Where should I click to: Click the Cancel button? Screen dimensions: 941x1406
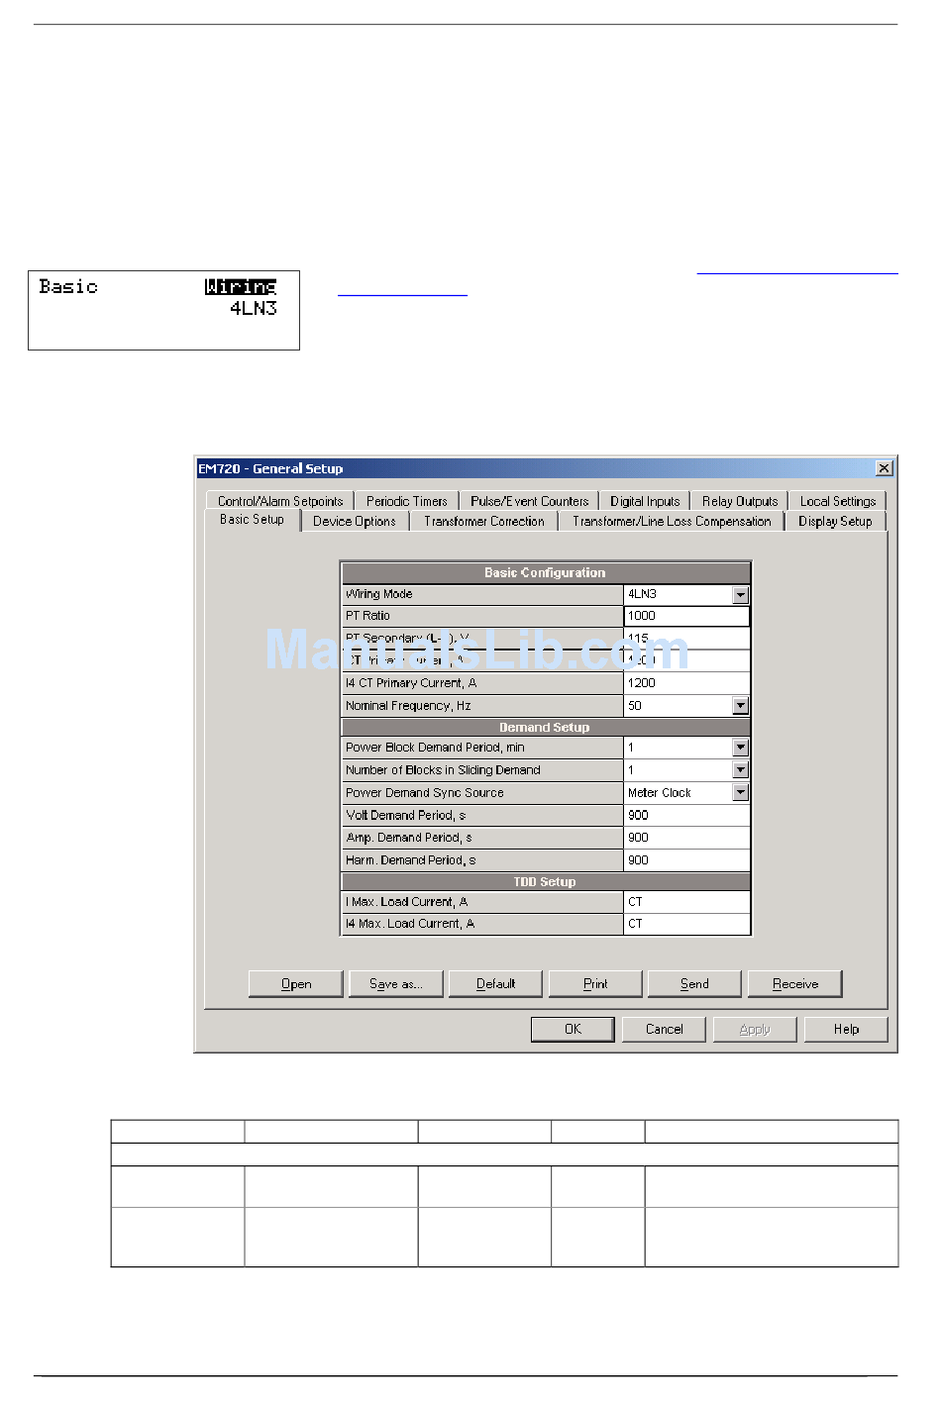[x=664, y=1030]
